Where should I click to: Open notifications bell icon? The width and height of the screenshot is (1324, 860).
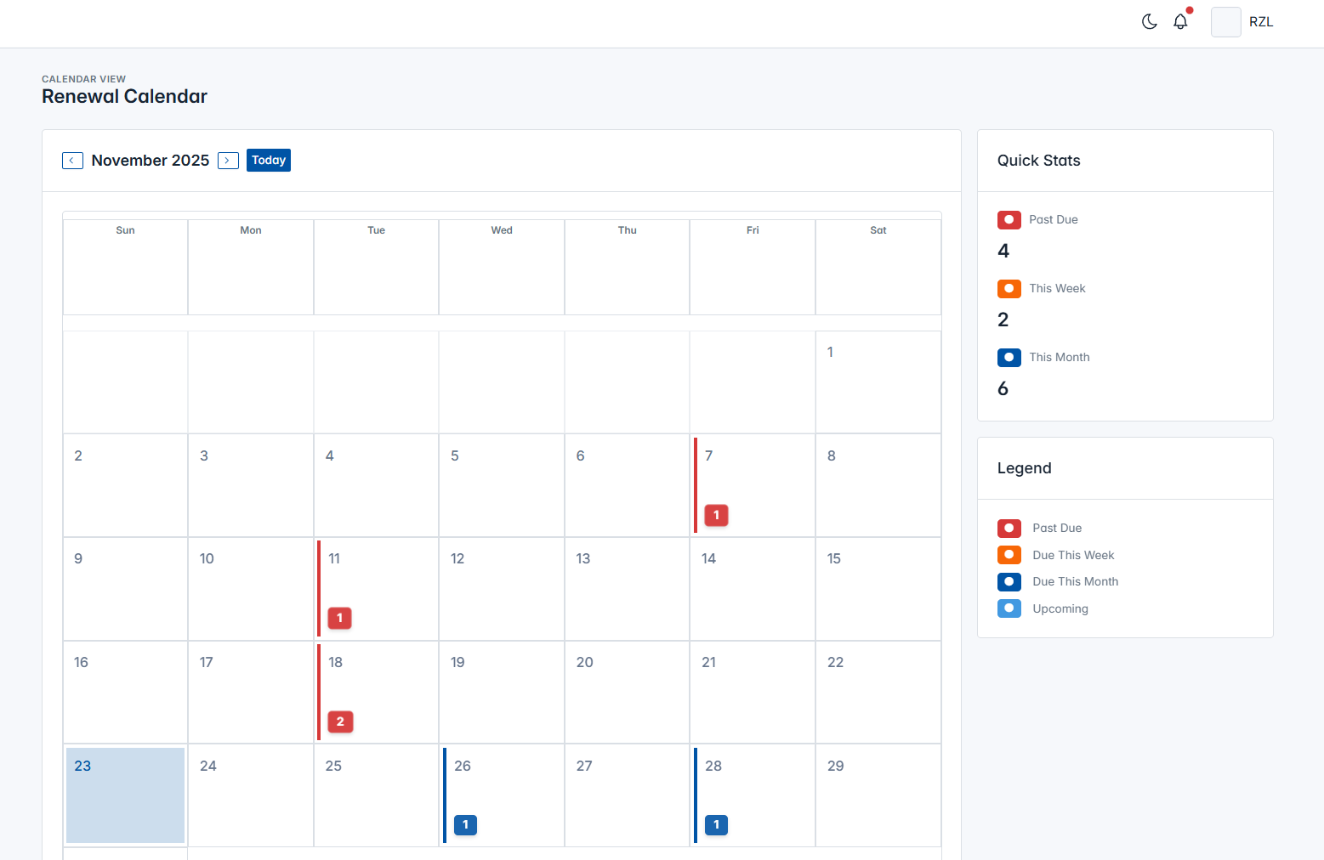(x=1180, y=22)
